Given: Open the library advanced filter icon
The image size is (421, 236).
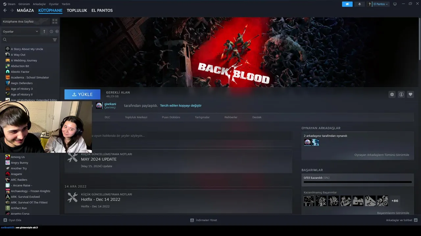Looking at the screenshot, I should pos(55,40).
